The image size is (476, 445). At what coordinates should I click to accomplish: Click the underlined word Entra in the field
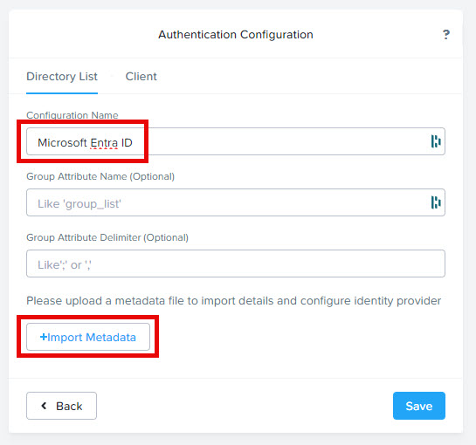point(104,143)
